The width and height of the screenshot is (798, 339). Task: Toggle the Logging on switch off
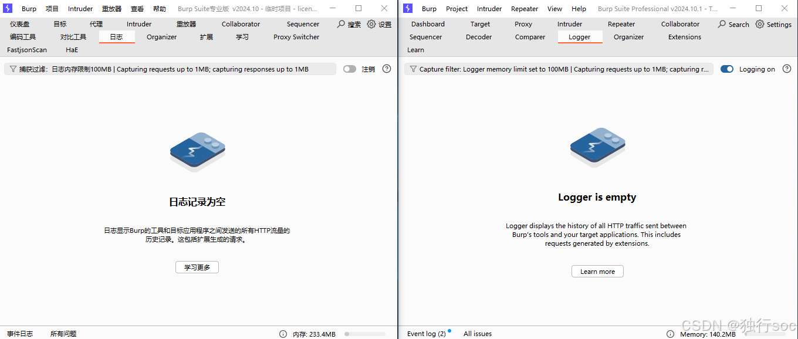pos(727,69)
